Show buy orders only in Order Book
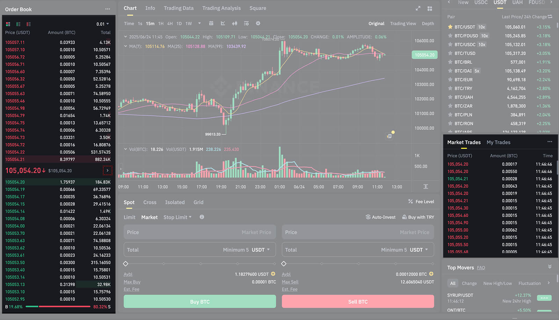The height and width of the screenshot is (320, 559). (18, 24)
